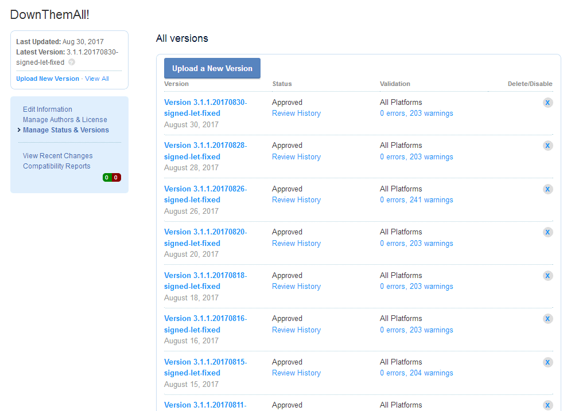Open View Recent Changes
Screen dimensions: 571x411
coord(57,156)
